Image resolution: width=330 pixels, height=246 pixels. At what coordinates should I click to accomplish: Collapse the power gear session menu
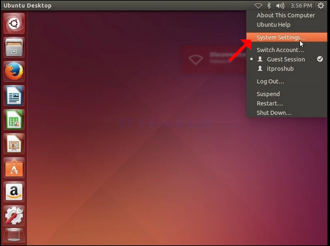point(321,5)
